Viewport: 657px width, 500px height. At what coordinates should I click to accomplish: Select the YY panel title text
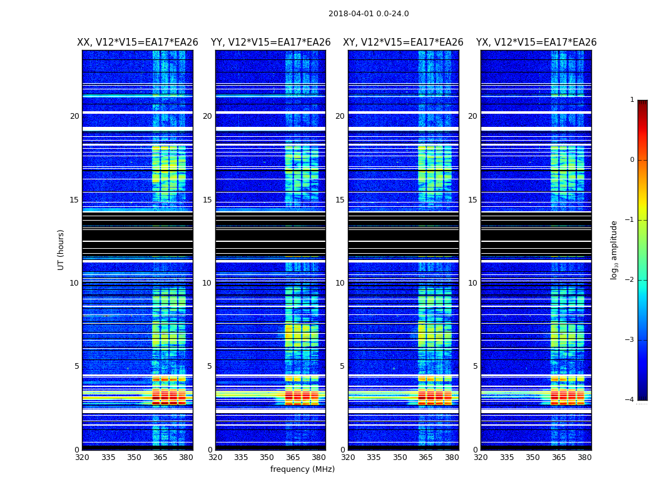tap(270, 42)
